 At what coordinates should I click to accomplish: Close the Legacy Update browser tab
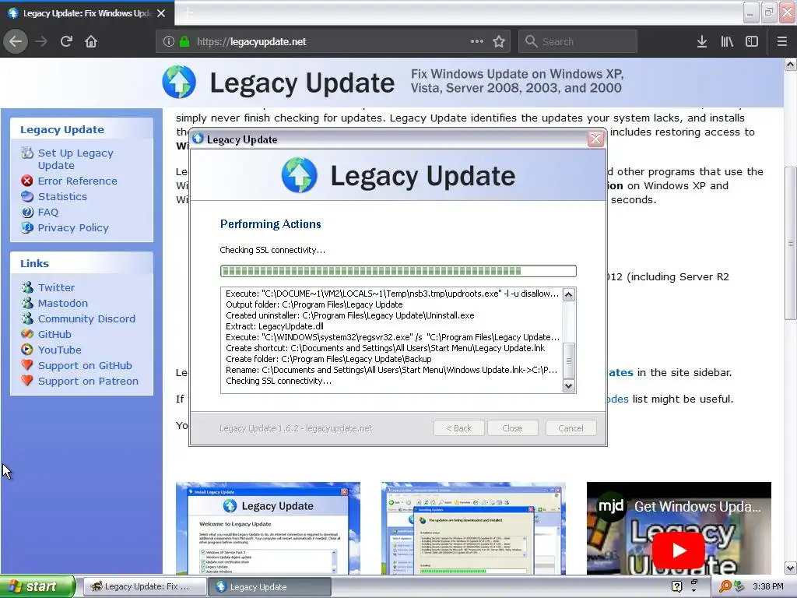(x=161, y=13)
